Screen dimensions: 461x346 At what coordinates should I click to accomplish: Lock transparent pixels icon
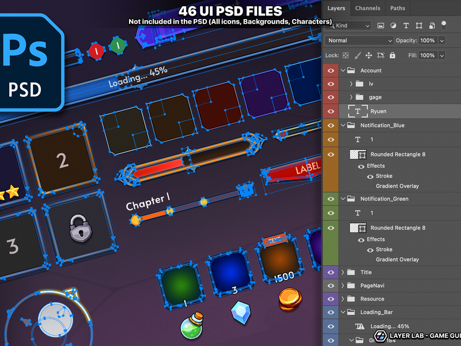coord(346,55)
